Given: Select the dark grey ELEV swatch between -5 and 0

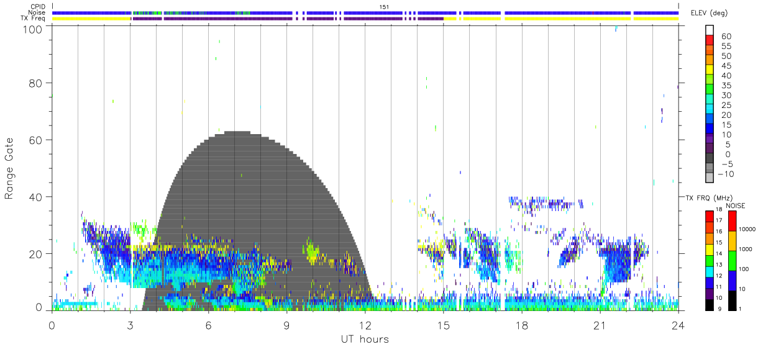Looking at the screenshot, I should (x=710, y=159).
